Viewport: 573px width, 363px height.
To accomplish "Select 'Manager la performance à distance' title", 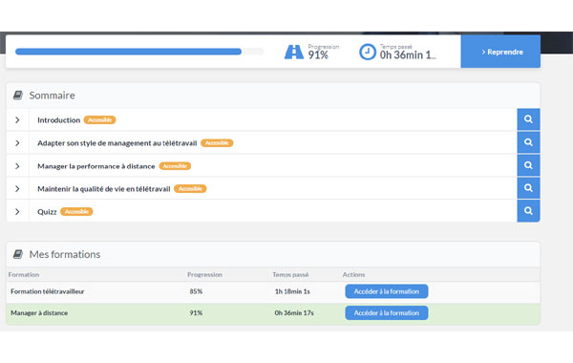I will pos(96,166).
